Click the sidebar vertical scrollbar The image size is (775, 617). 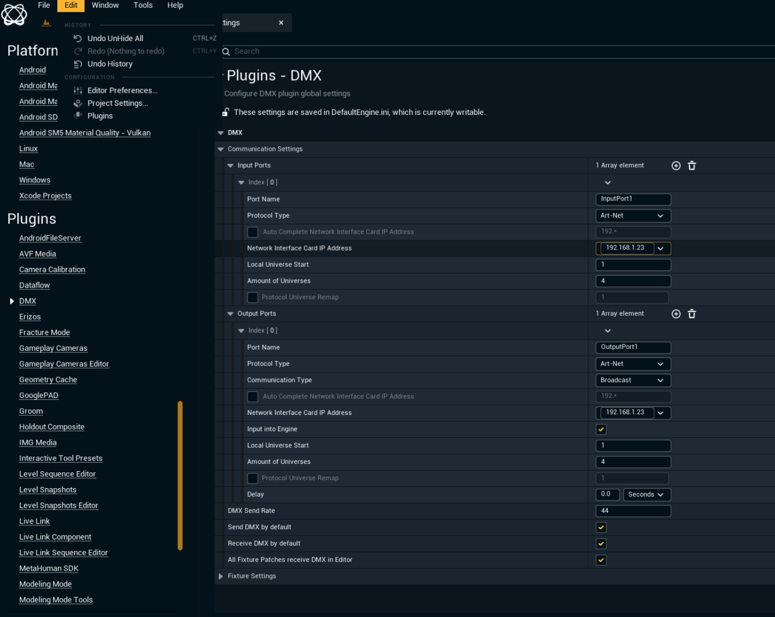180,475
